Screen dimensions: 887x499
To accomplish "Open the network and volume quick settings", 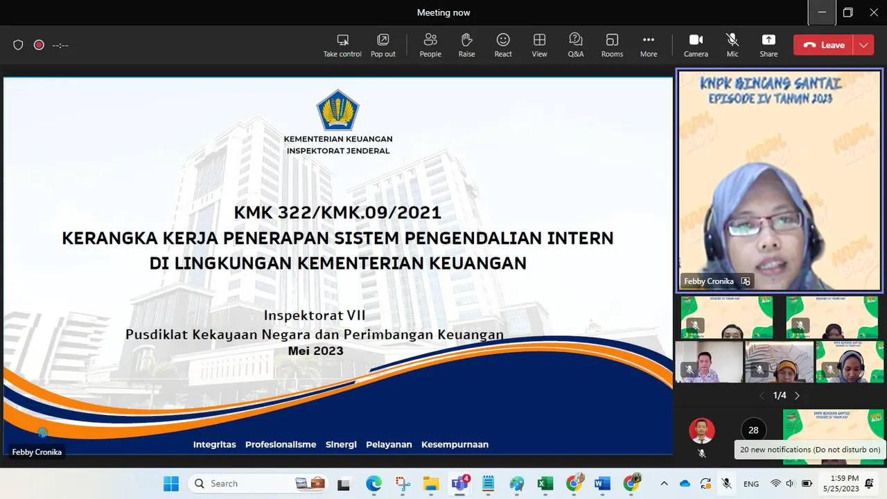I will pos(791,484).
